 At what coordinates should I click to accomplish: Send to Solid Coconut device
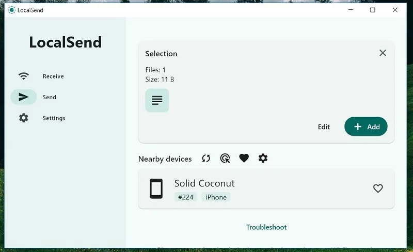pos(266,189)
